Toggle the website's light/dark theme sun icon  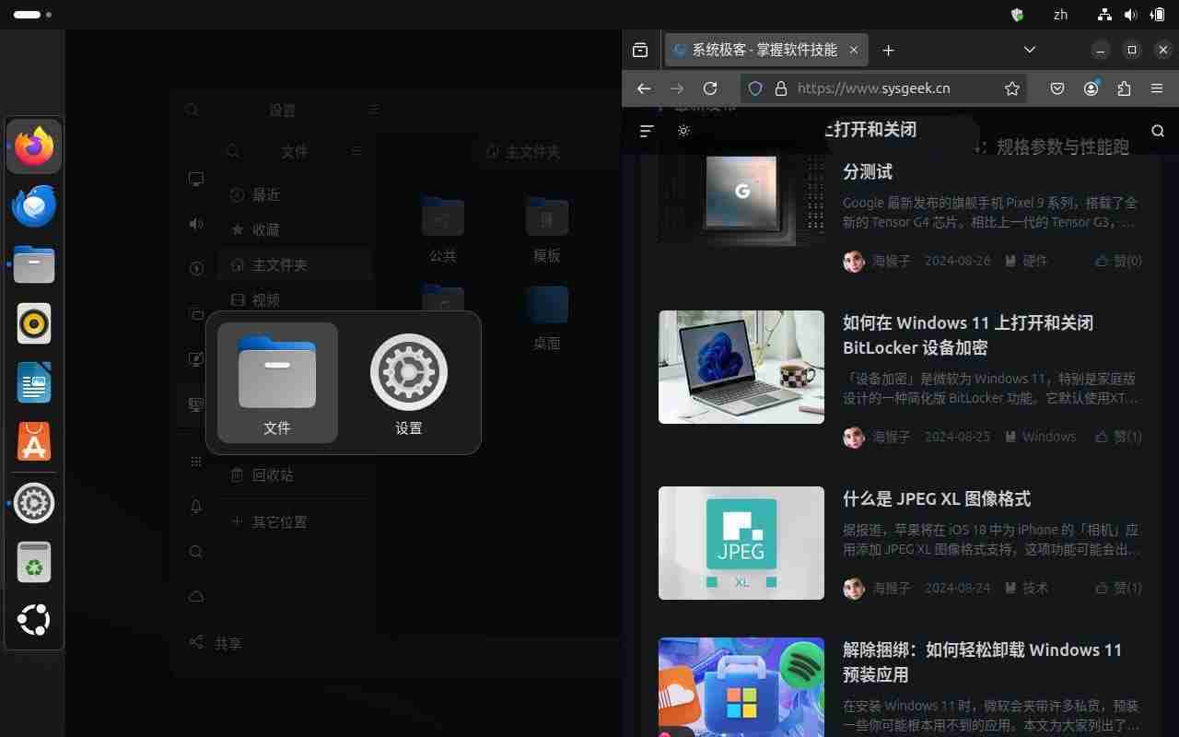coord(683,130)
